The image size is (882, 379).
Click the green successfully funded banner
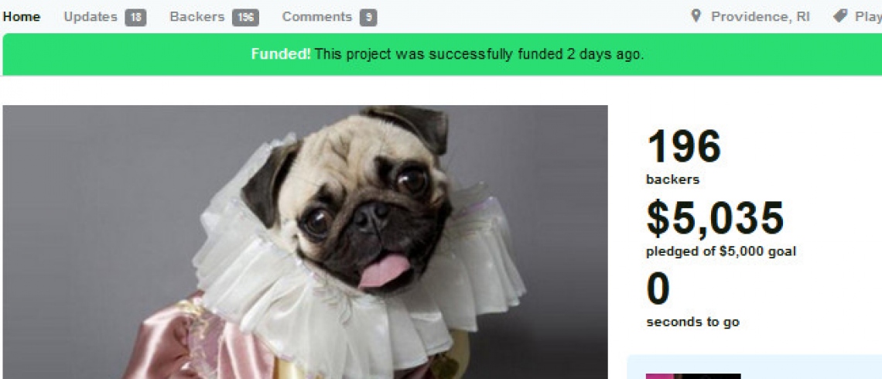coord(442,54)
